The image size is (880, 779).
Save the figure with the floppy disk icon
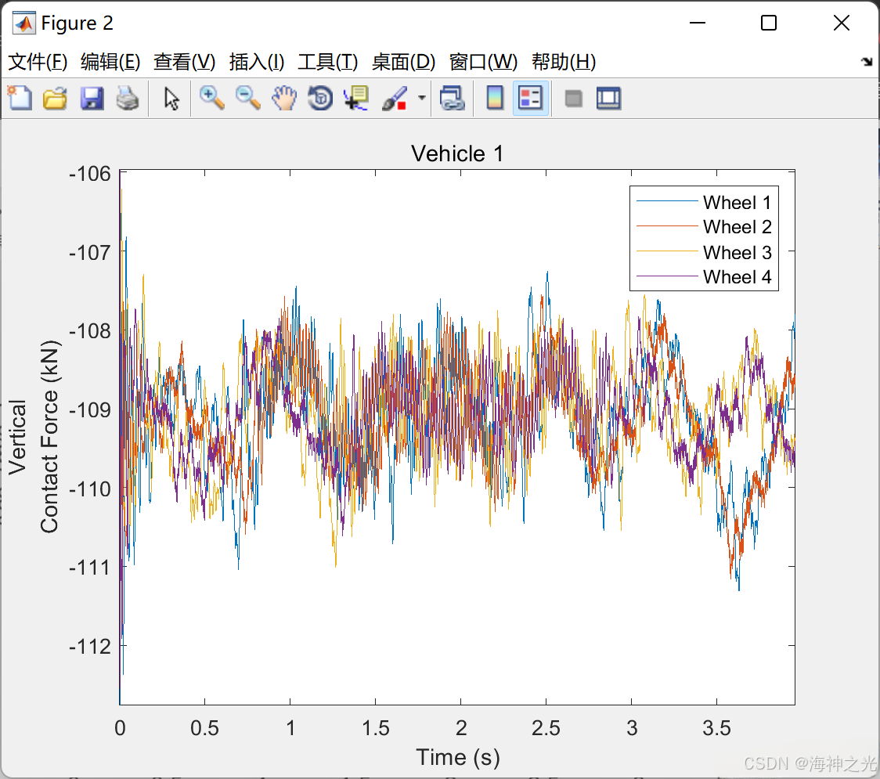[x=92, y=98]
